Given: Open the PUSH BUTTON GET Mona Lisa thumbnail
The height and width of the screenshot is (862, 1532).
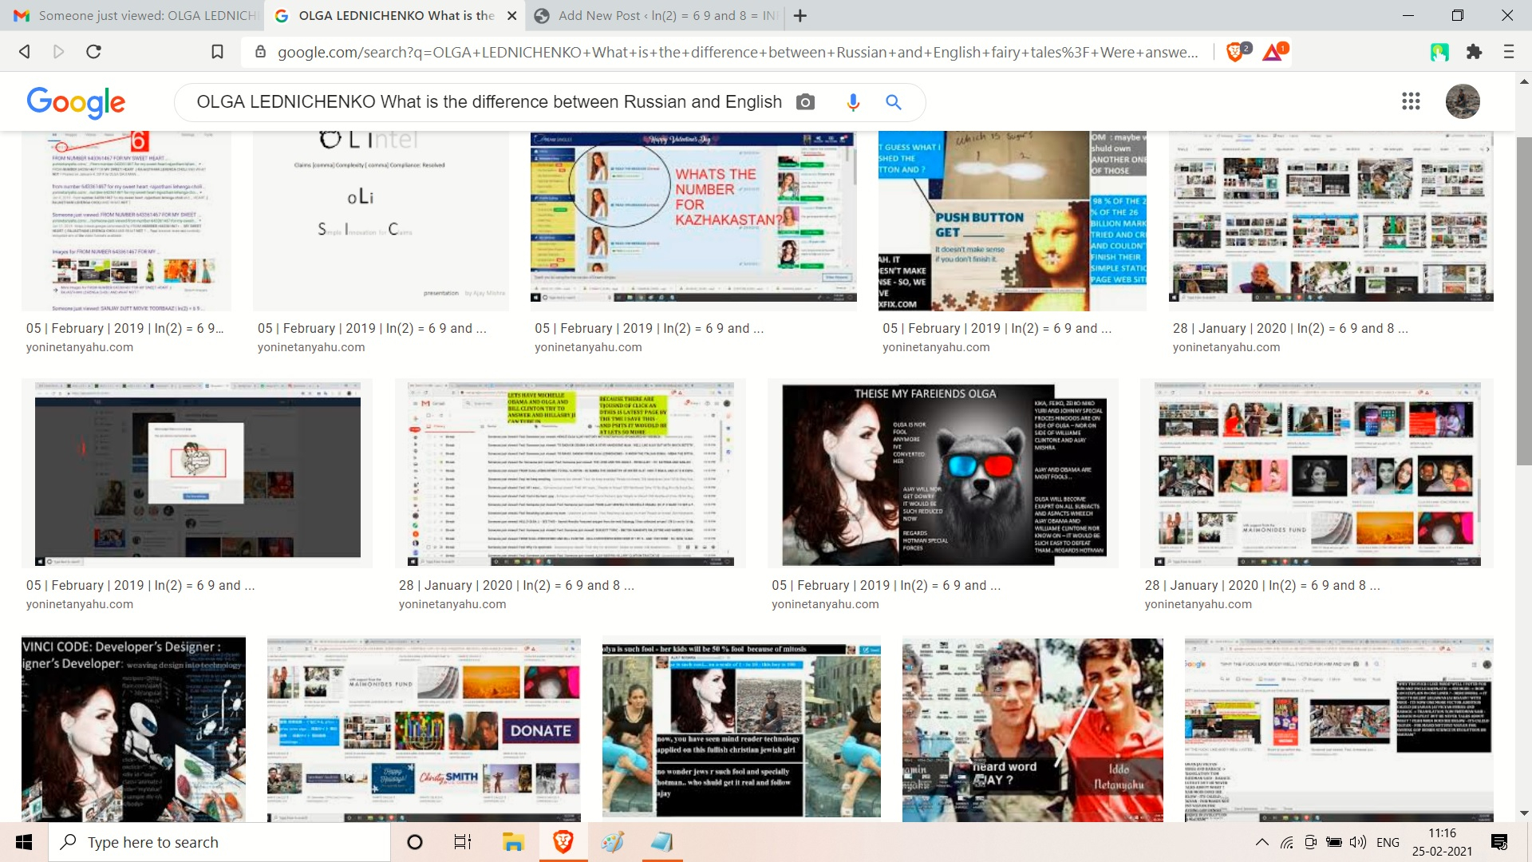Looking at the screenshot, I should [x=1012, y=221].
